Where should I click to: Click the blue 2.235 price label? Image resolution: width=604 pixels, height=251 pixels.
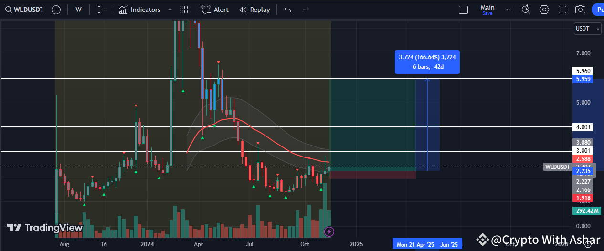tap(582, 171)
